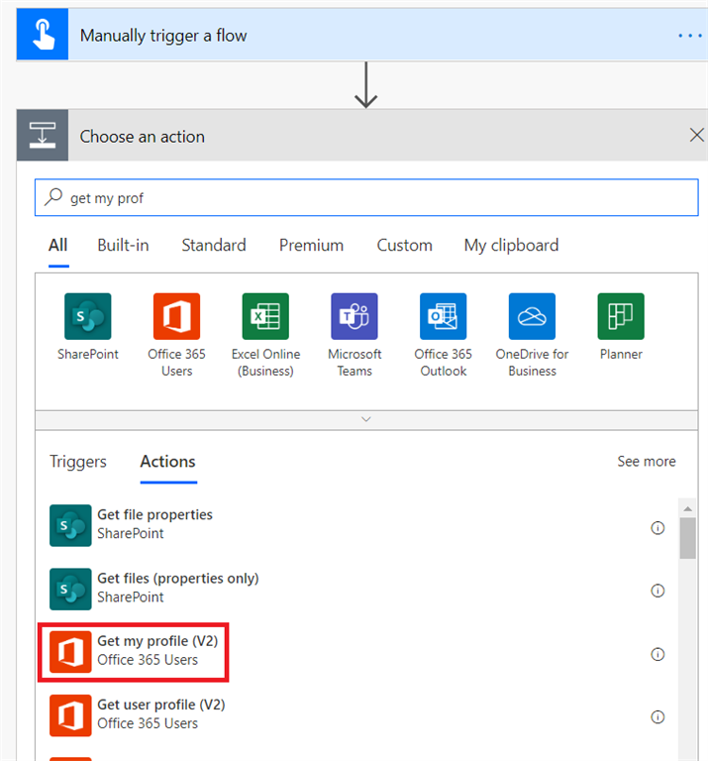Switch to the Built-in tab
The width and height of the screenshot is (708, 761).
click(x=123, y=246)
